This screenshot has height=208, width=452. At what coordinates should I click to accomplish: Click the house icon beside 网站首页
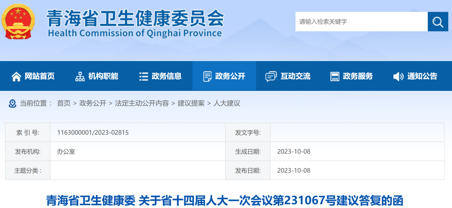click(x=16, y=76)
